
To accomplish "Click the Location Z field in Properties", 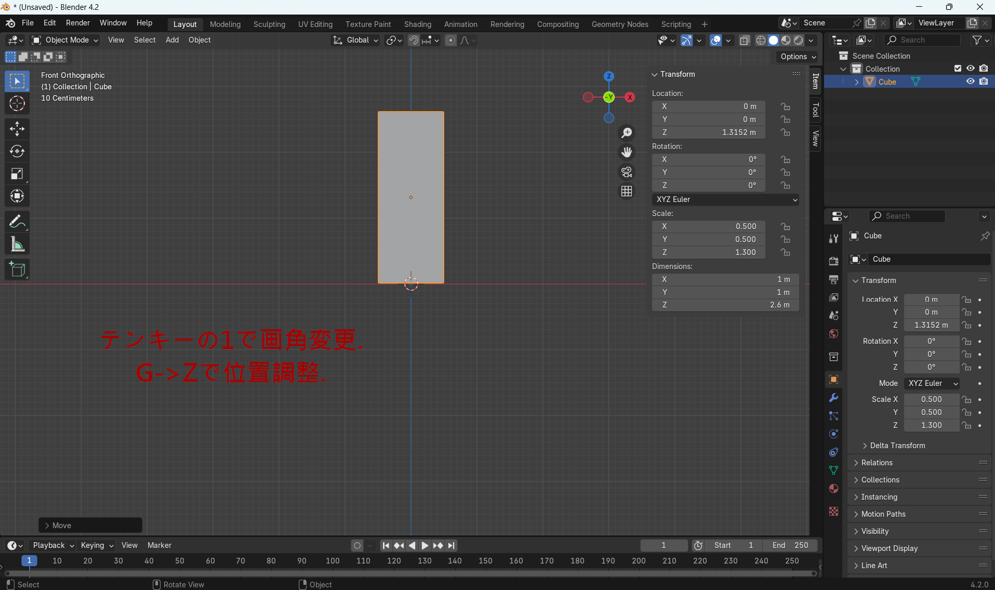I will 932,325.
